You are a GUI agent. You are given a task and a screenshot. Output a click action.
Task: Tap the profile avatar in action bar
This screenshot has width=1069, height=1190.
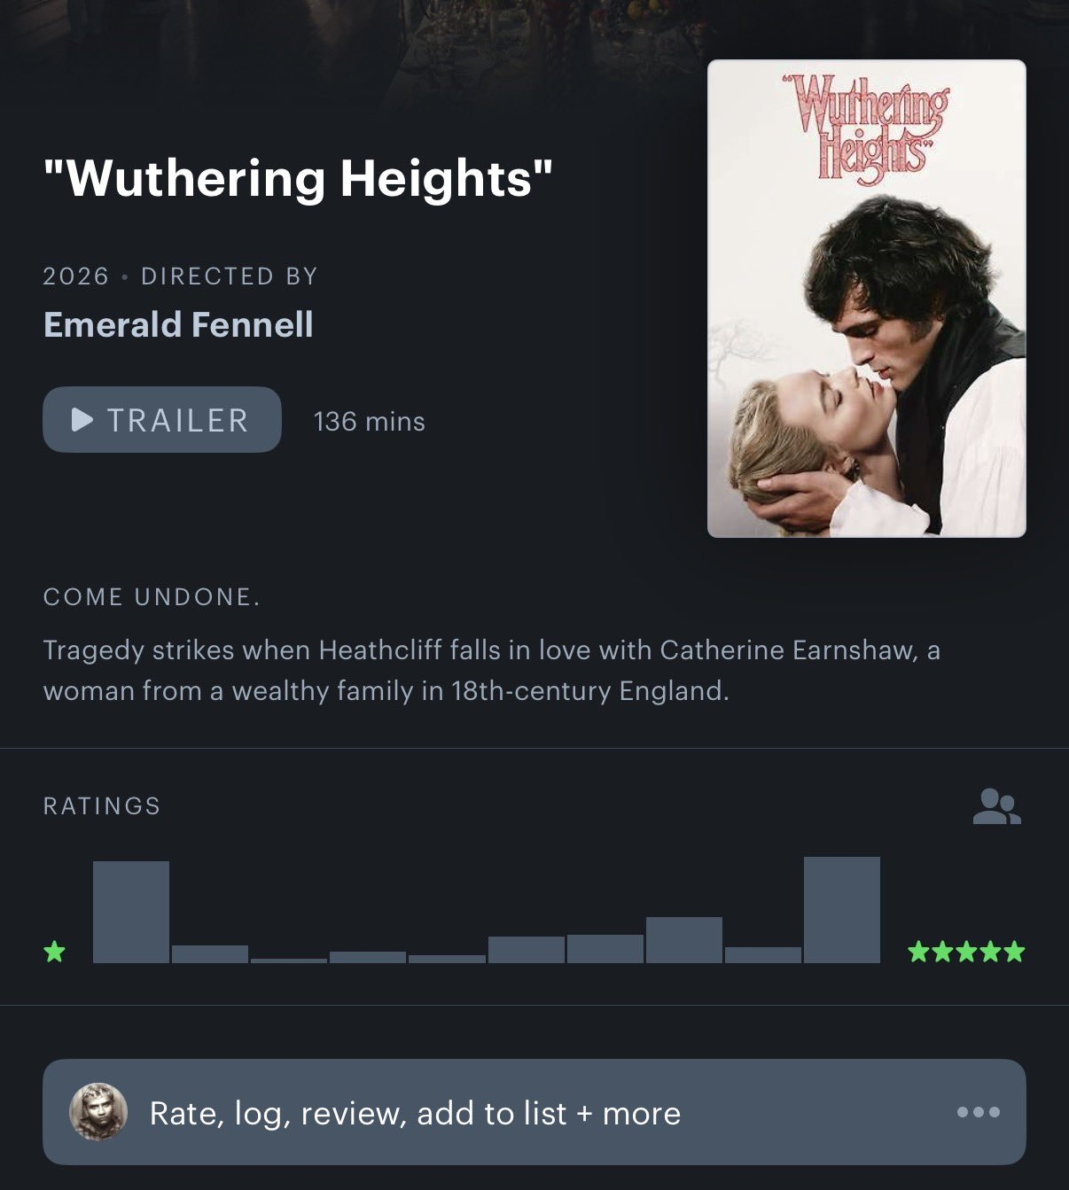[x=98, y=1111]
